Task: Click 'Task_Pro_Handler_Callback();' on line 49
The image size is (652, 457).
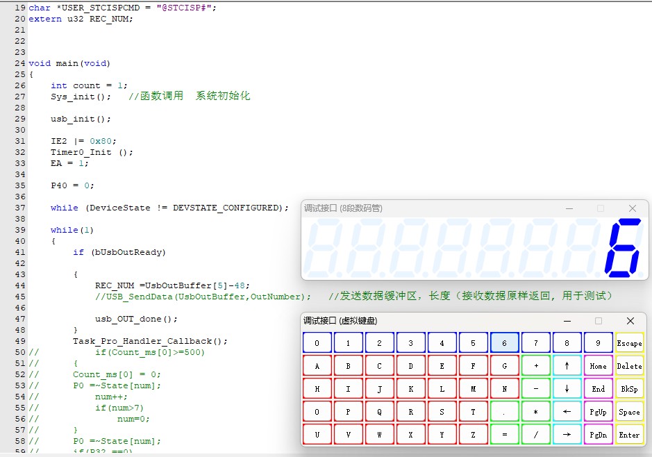Action: click(x=151, y=341)
